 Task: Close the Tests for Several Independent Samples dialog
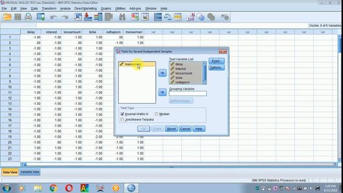[223, 51]
